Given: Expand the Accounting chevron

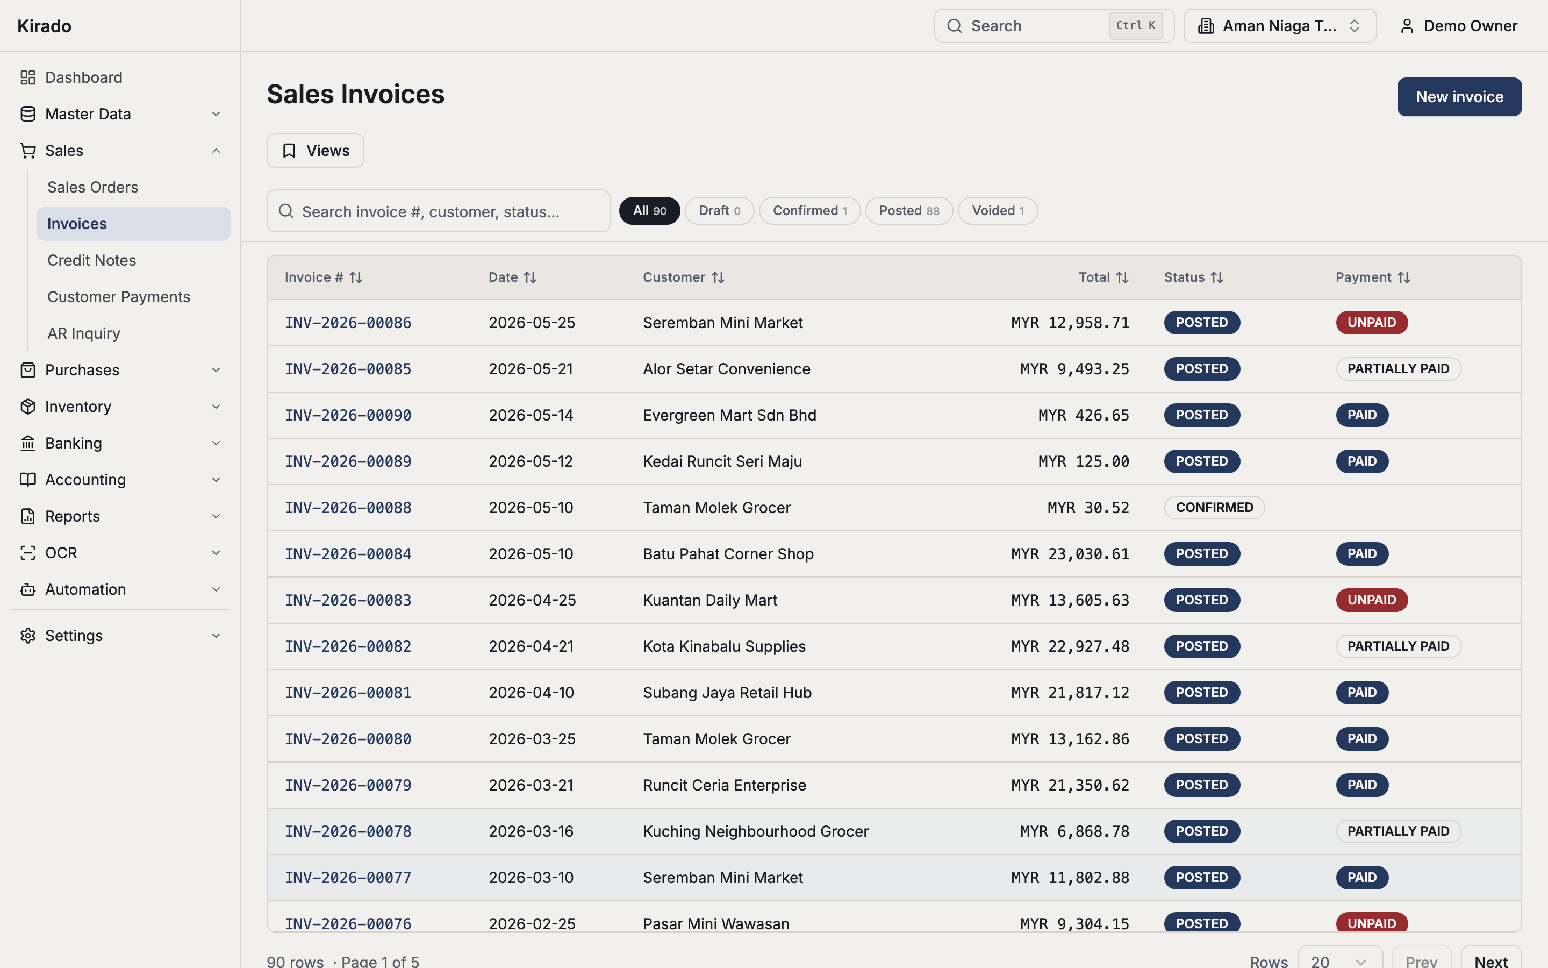Looking at the screenshot, I should (x=216, y=480).
